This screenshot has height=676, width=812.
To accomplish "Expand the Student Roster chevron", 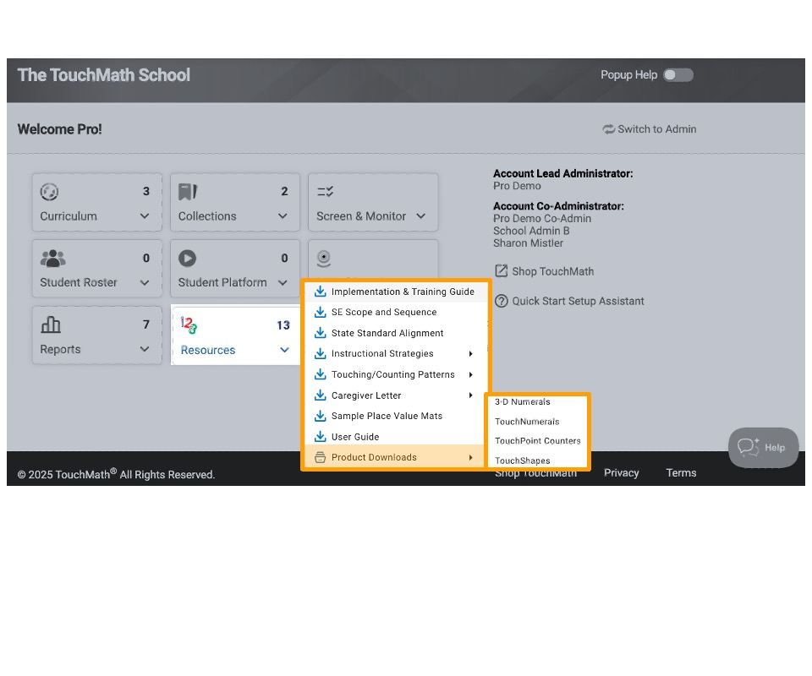I will 145,283.
